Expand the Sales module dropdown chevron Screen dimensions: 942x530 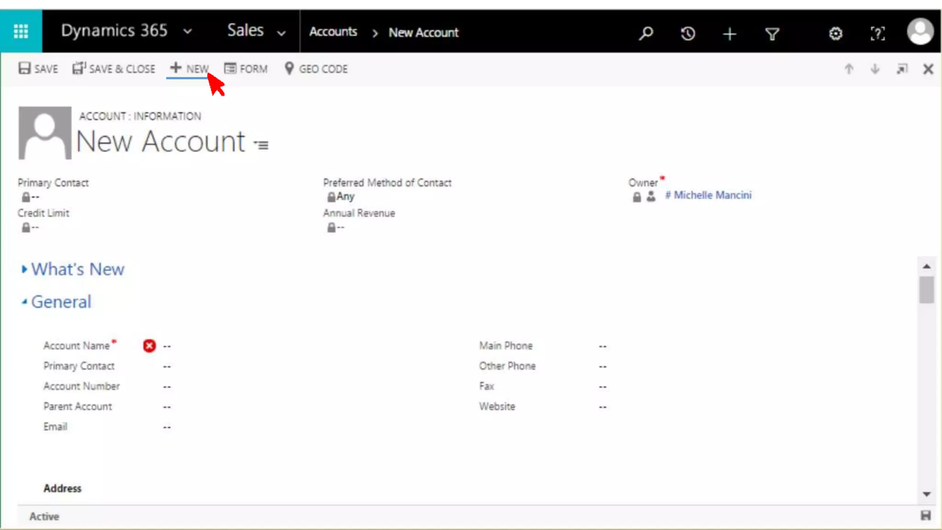(x=281, y=33)
